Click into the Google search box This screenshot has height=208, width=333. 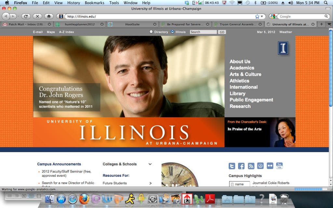(301, 16)
